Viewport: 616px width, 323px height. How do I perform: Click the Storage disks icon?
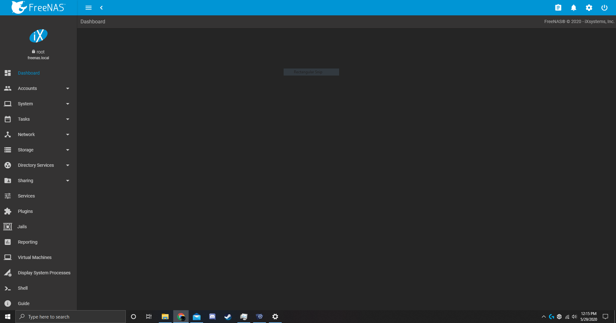click(8, 150)
